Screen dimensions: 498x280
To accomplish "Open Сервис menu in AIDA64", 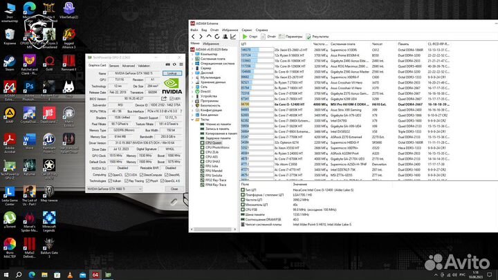I will point(247,30).
